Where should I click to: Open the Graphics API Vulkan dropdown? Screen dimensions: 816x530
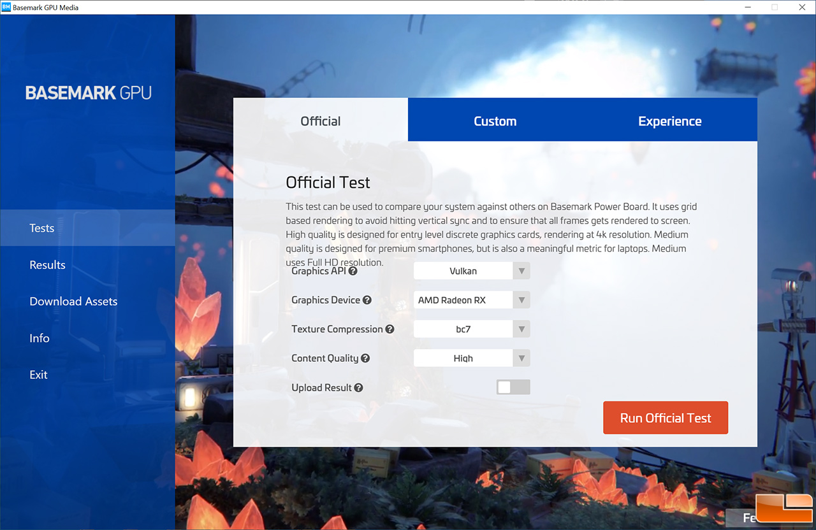(x=472, y=271)
